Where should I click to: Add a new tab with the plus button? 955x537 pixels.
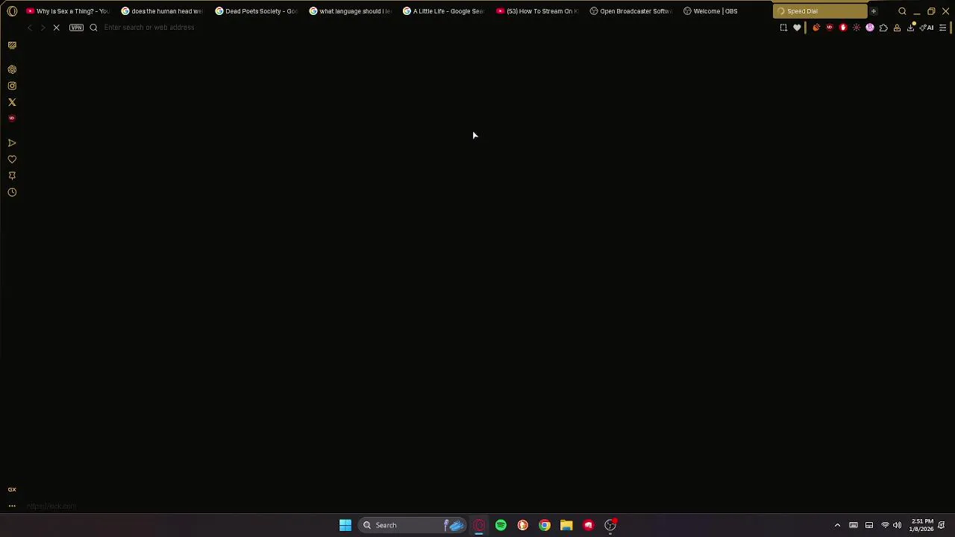pyautogui.click(x=874, y=11)
